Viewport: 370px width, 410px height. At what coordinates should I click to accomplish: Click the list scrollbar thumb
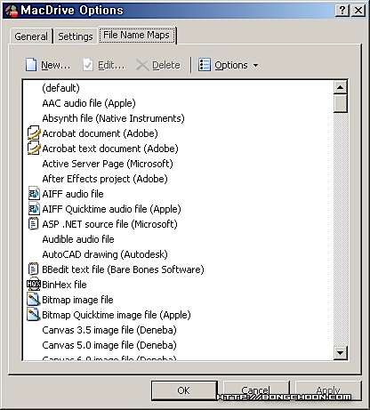click(x=340, y=103)
